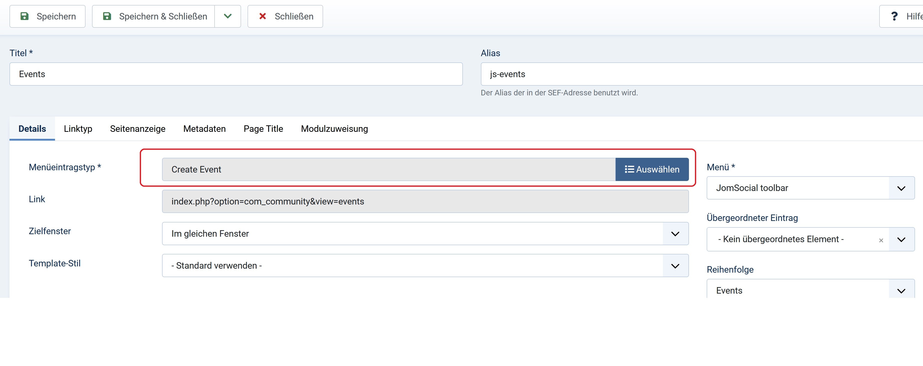The image size is (923, 366).
Task: Click the red X Schließen button
Action: tap(285, 16)
